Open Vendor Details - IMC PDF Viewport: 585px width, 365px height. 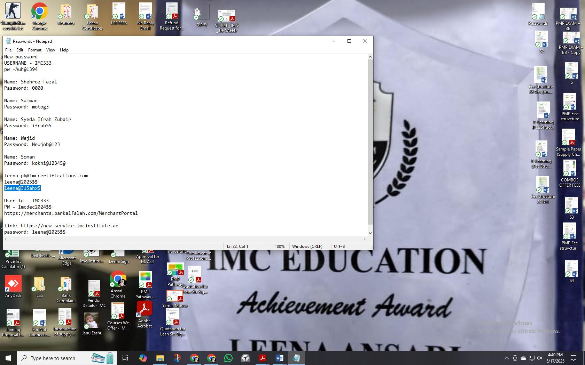(x=94, y=294)
